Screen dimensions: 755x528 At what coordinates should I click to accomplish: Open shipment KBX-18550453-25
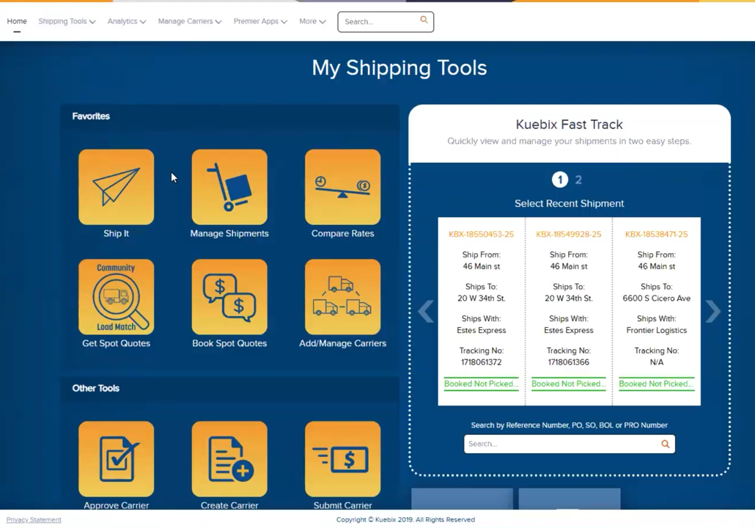[x=481, y=234]
